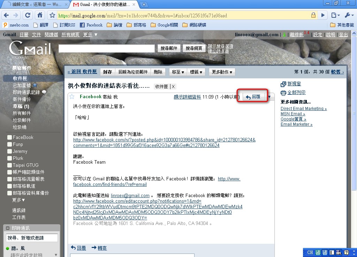Focus the Gmail search input field
Viewport: 357px width, 257px height.
click(x=107, y=48)
